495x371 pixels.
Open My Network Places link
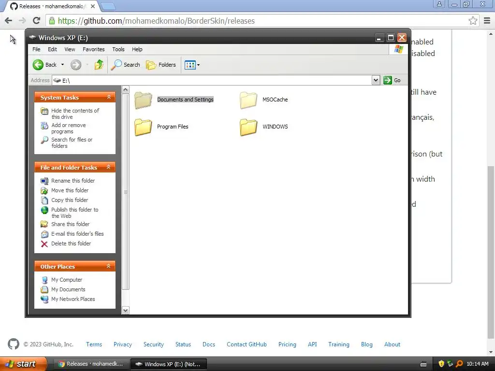pyautogui.click(x=73, y=299)
